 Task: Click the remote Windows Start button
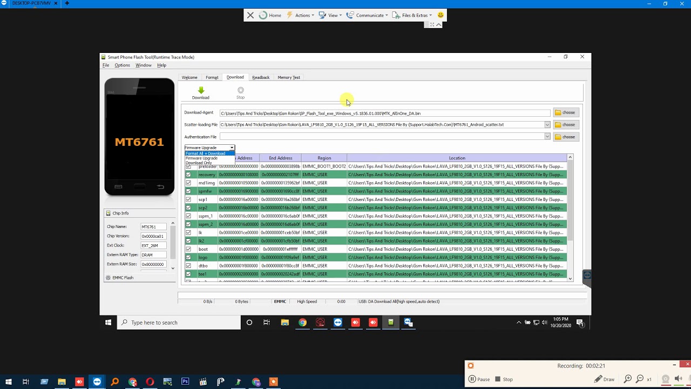[108, 323]
